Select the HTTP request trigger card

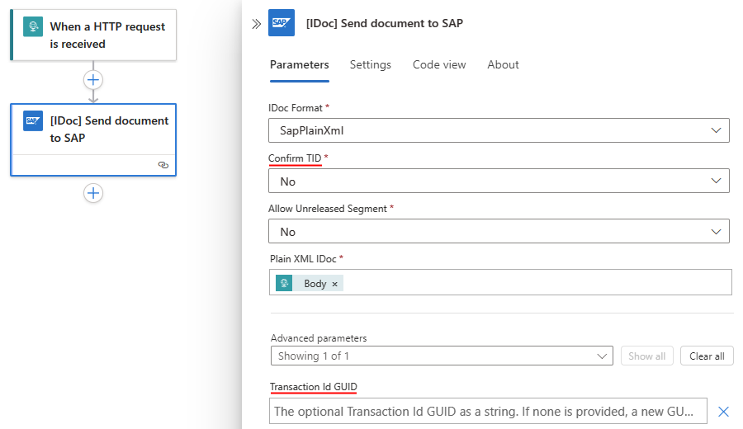pyautogui.click(x=107, y=35)
